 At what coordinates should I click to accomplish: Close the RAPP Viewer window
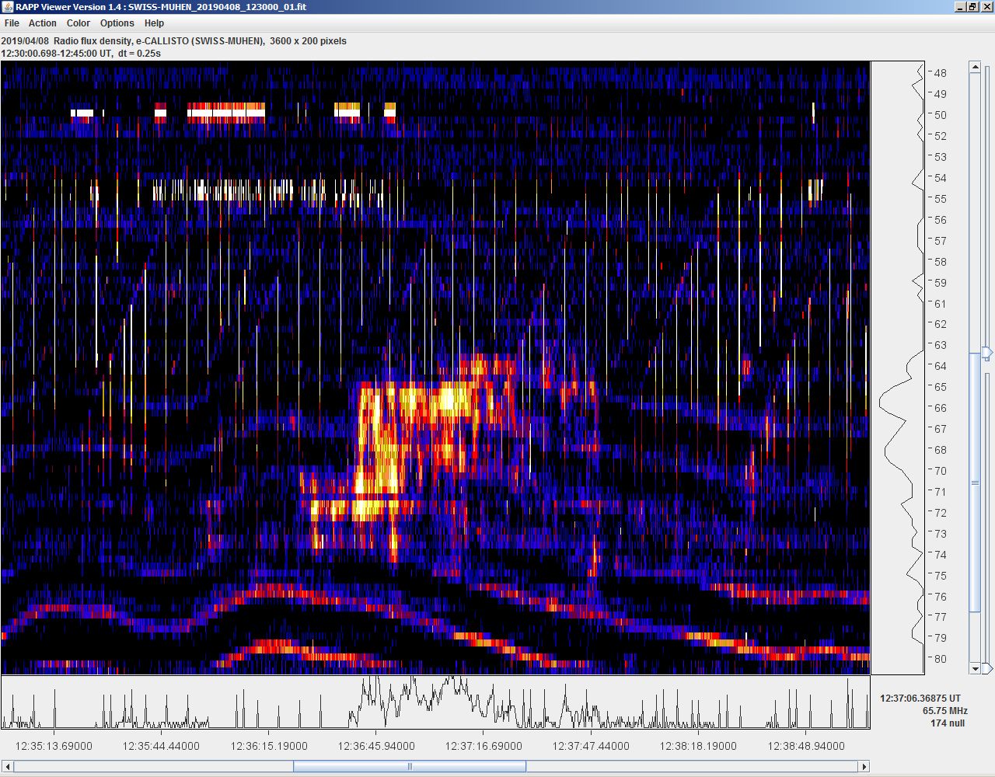coord(986,7)
